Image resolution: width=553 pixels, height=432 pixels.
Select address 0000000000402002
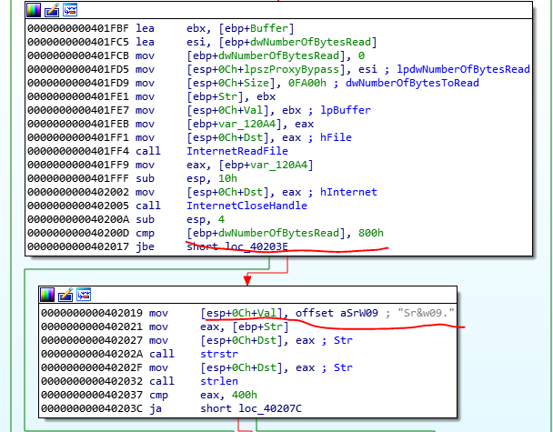point(78,192)
